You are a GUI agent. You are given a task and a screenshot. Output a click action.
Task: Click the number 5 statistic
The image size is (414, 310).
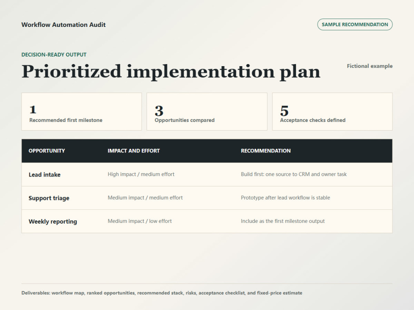click(284, 111)
